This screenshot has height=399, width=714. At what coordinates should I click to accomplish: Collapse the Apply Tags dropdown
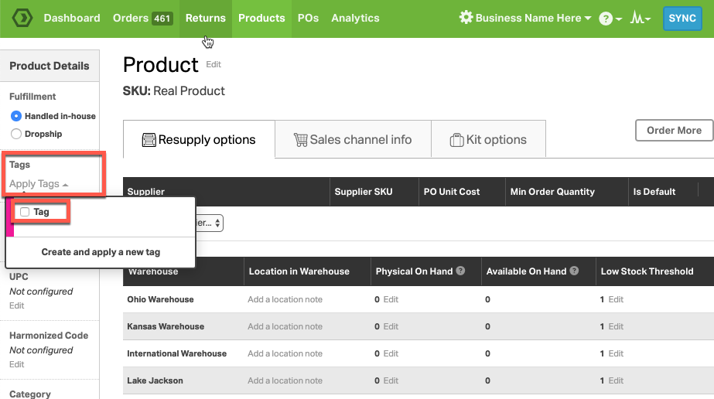(x=39, y=184)
